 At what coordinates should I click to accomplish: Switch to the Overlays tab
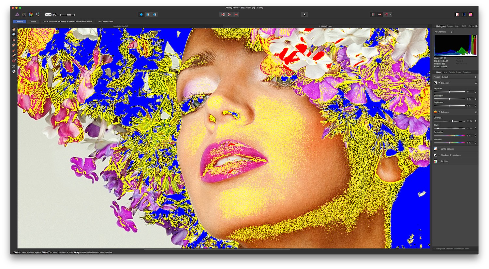click(x=467, y=72)
